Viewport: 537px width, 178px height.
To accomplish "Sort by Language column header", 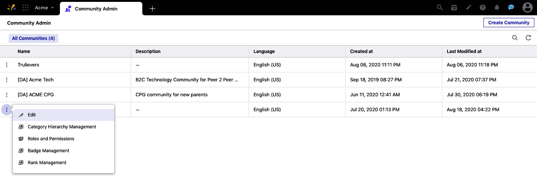I will coord(264,51).
